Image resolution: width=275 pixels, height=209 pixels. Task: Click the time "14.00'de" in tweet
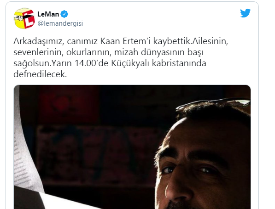(x=92, y=63)
